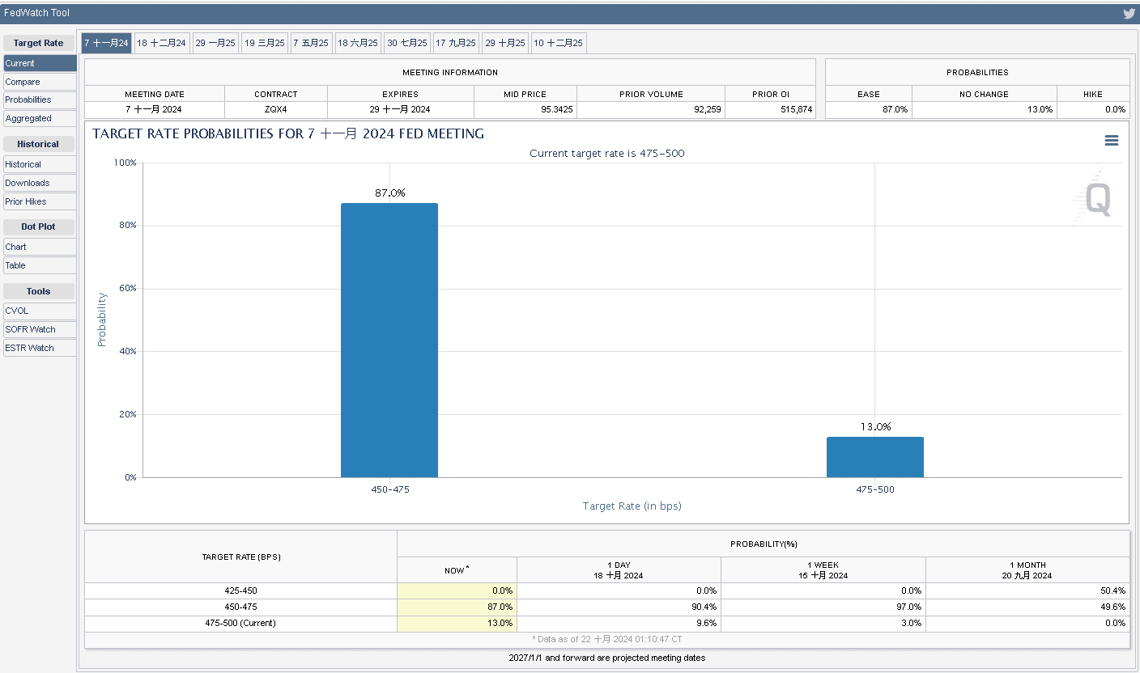Click the 450-475 bar in chart
The height and width of the screenshot is (673, 1140).
(389, 340)
